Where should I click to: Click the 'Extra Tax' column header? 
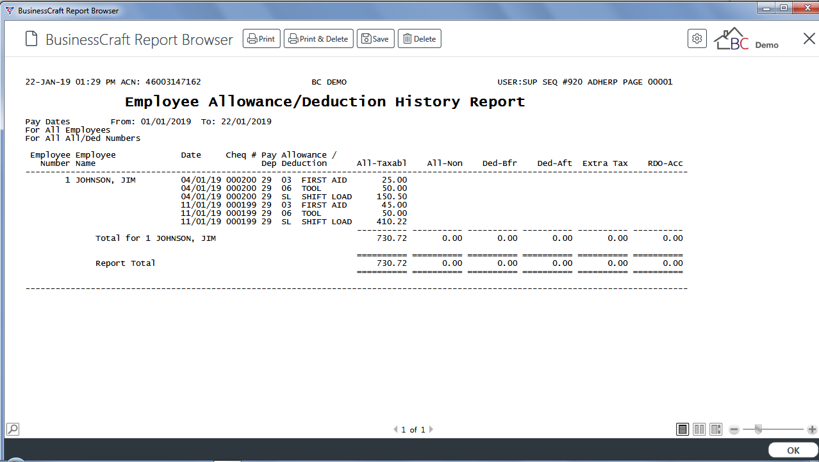(x=605, y=163)
